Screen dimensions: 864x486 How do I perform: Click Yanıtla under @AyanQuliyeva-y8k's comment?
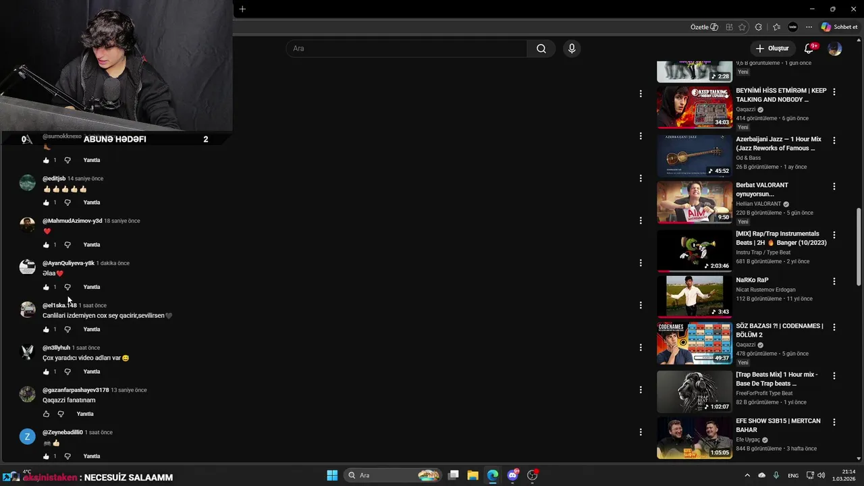pyautogui.click(x=92, y=288)
